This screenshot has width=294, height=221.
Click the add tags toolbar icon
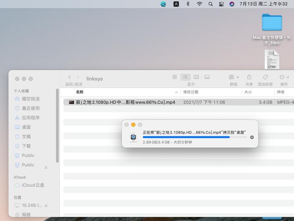[265, 77]
